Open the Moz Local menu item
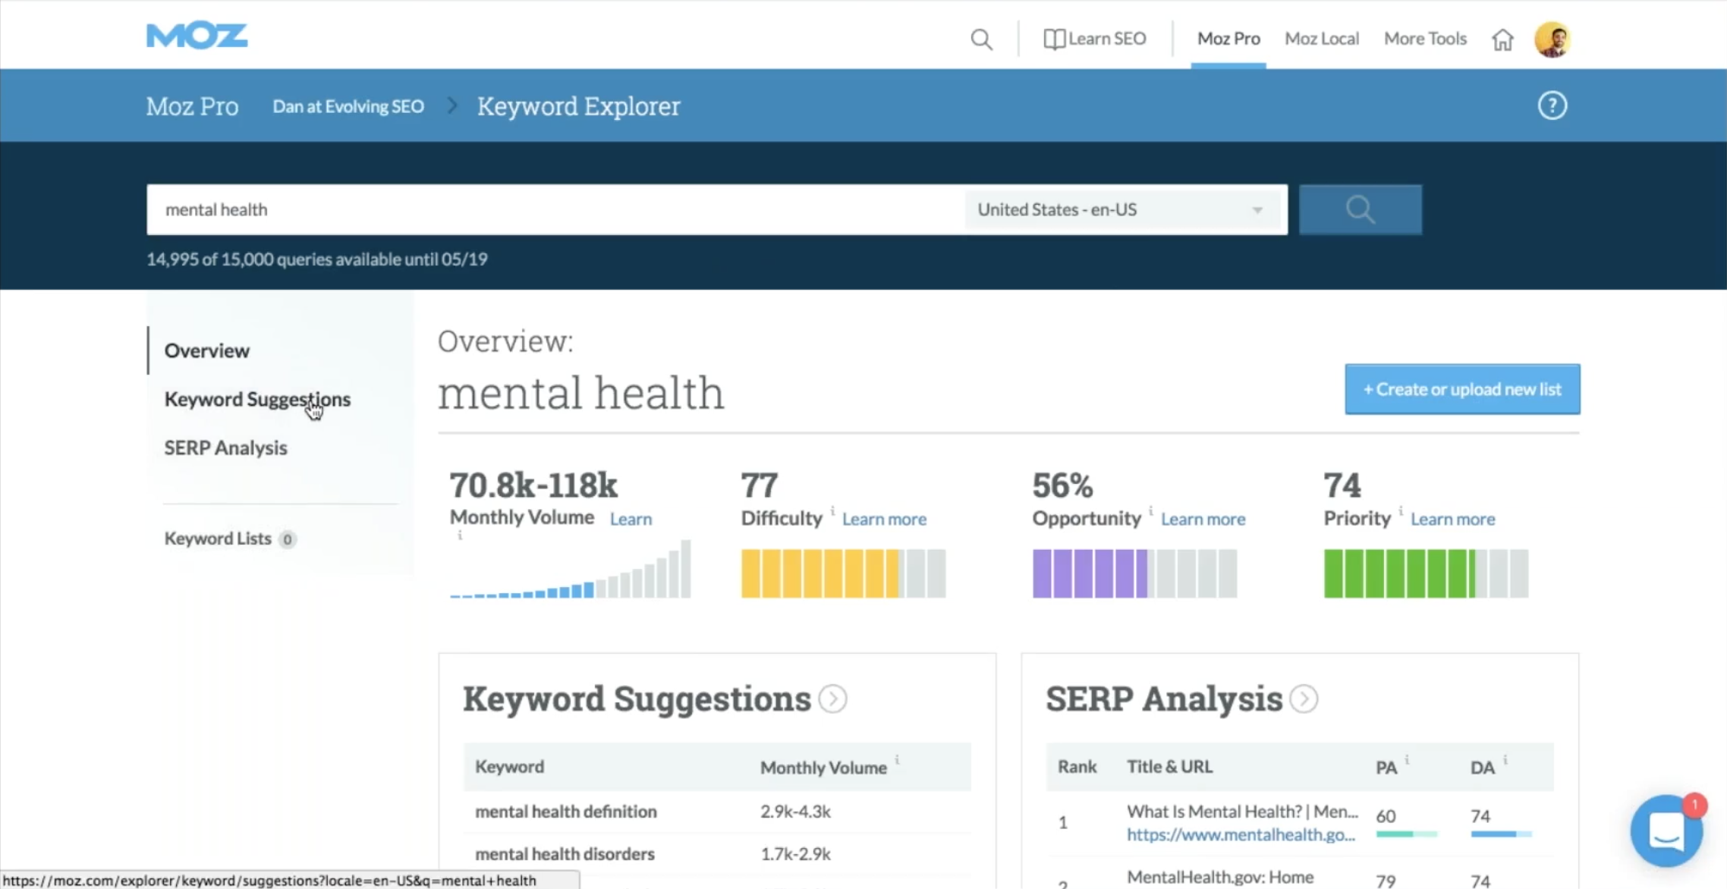The width and height of the screenshot is (1727, 889). point(1321,39)
